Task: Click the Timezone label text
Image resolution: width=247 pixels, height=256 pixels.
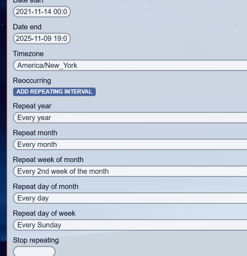Action: coord(28,54)
